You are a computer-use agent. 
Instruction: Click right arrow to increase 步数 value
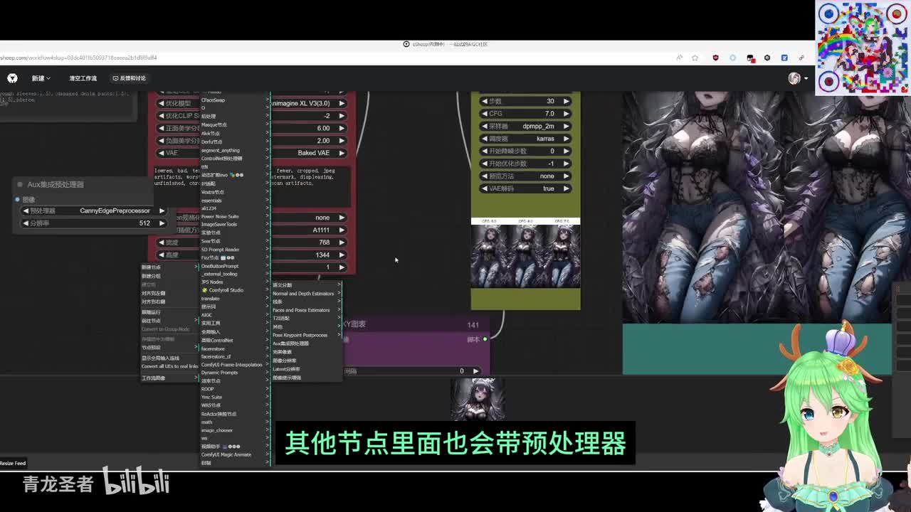(x=567, y=101)
